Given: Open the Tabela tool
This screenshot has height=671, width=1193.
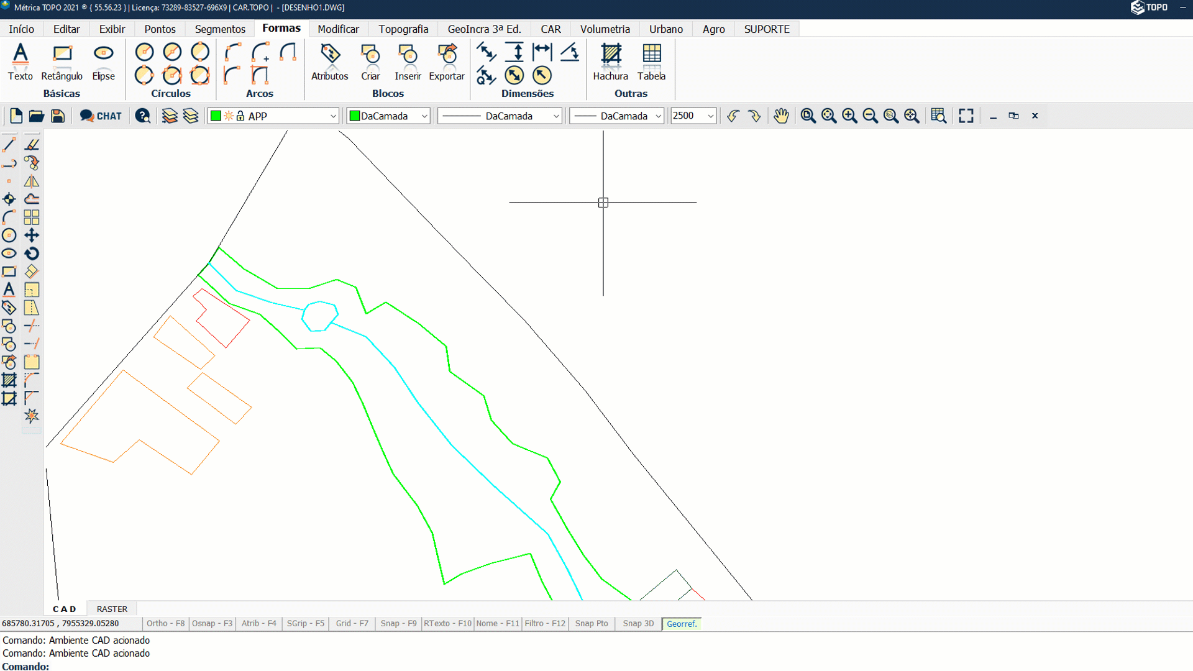Looking at the screenshot, I should point(651,62).
